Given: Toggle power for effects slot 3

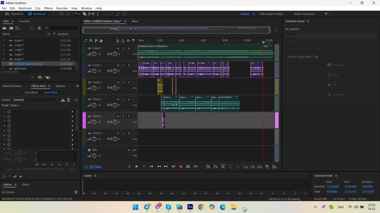Looking at the screenshot, I should (x=9, y=121).
